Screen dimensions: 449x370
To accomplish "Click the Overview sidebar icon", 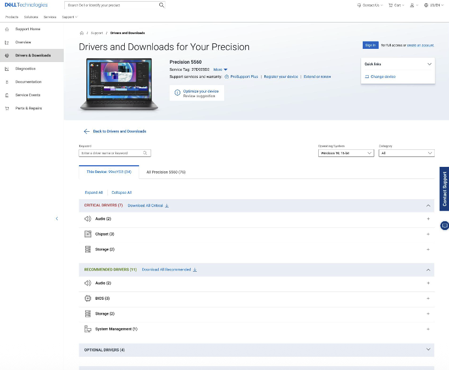I will pyautogui.click(x=7, y=42).
